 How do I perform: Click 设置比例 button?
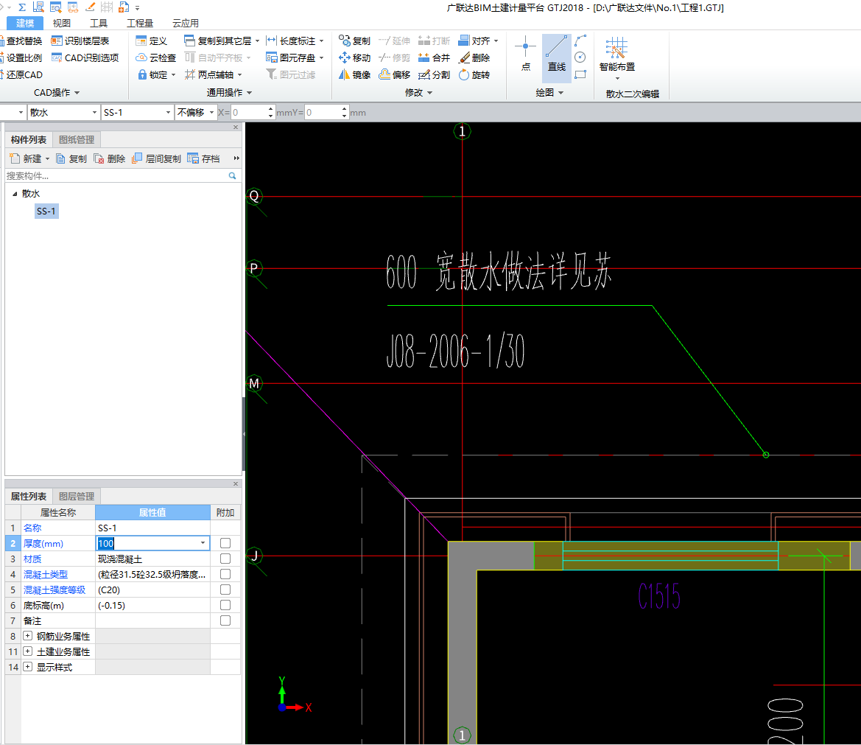coord(22,57)
